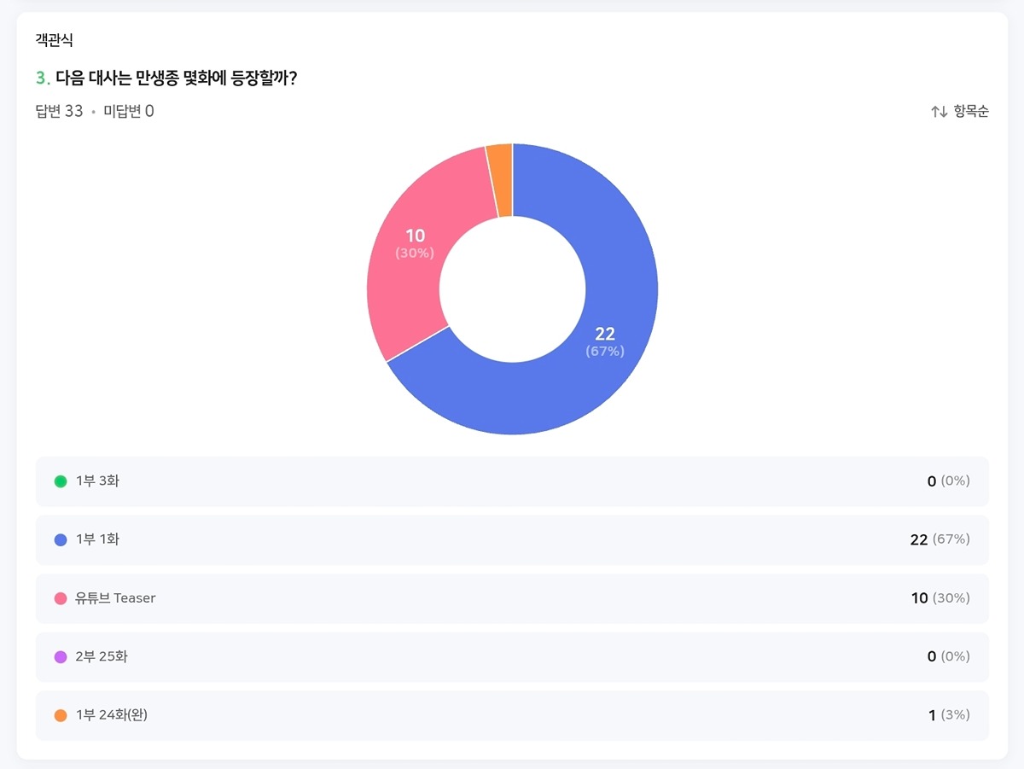Click the question 3 title text
1024x769 pixels.
(176, 79)
